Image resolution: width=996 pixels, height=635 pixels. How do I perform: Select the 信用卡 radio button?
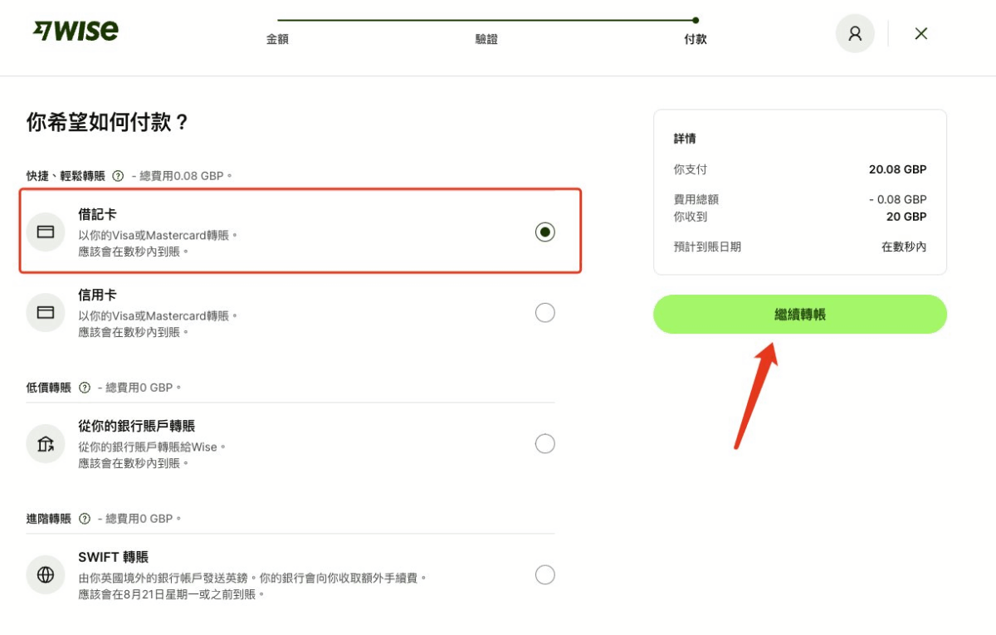point(544,312)
